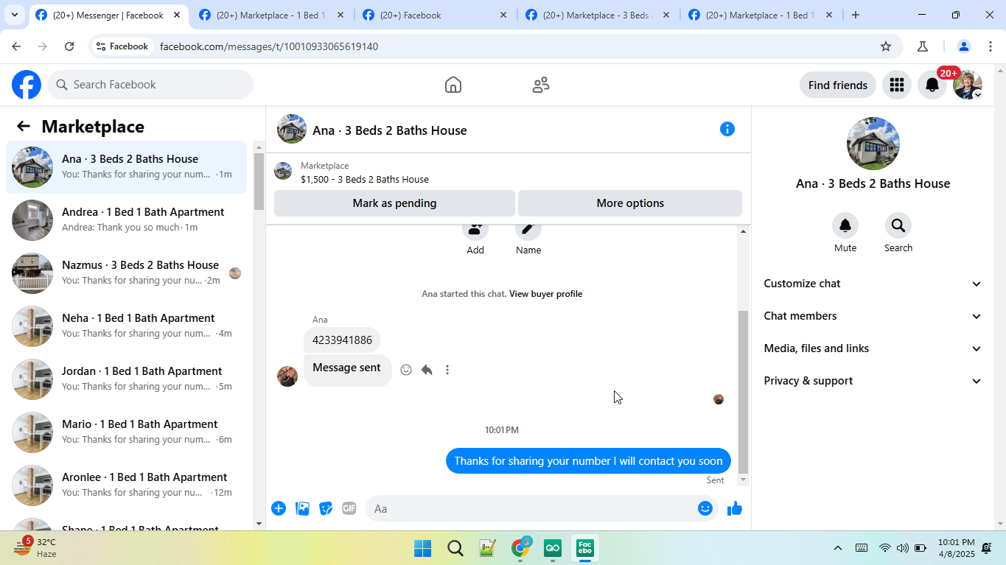Open Neha 1 Bed 1 Bath chat
This screenshot has width=1006, height=565.
click(x=126, y=326)
